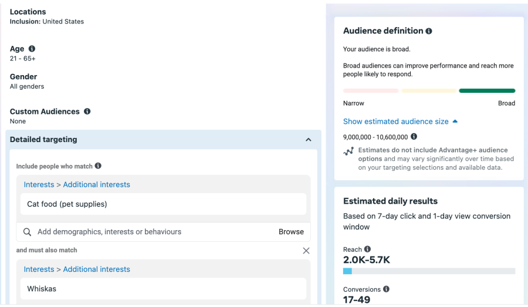Click the Reach info icon
This screenshot has height=307, width=528.
[367, 249]
